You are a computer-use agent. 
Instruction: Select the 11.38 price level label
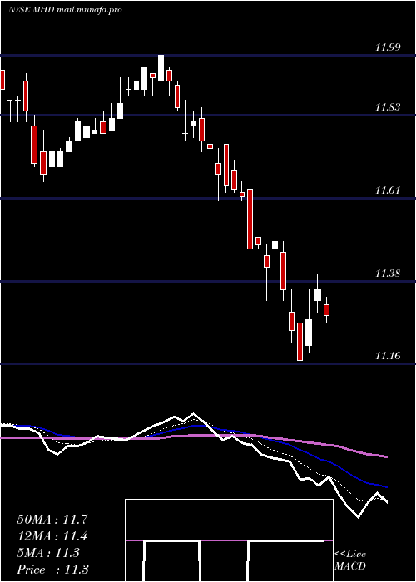[388, 274]
